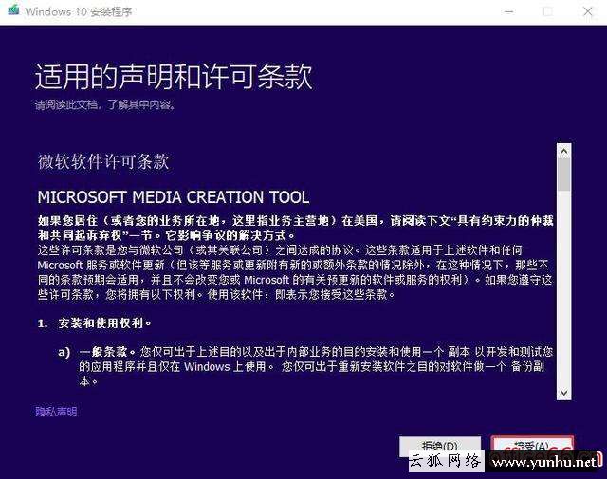
Task: Click the license text scrollbar thumb
Action: click(x=564, y=175)
